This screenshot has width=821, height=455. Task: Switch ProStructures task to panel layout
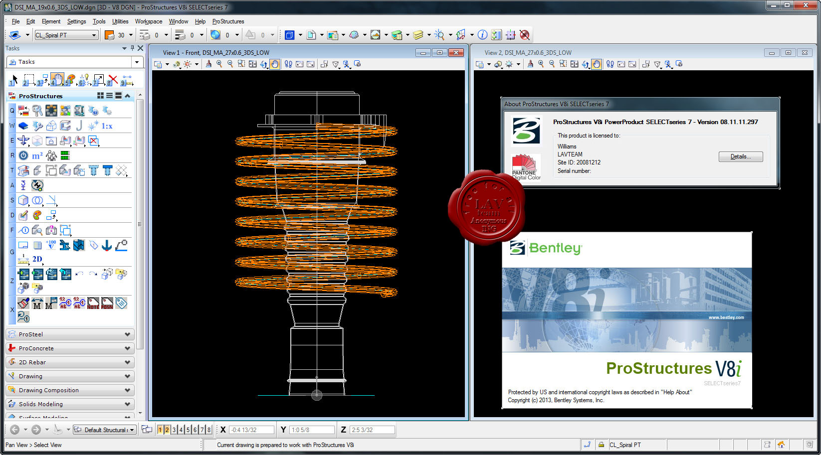tap(118, 96)
